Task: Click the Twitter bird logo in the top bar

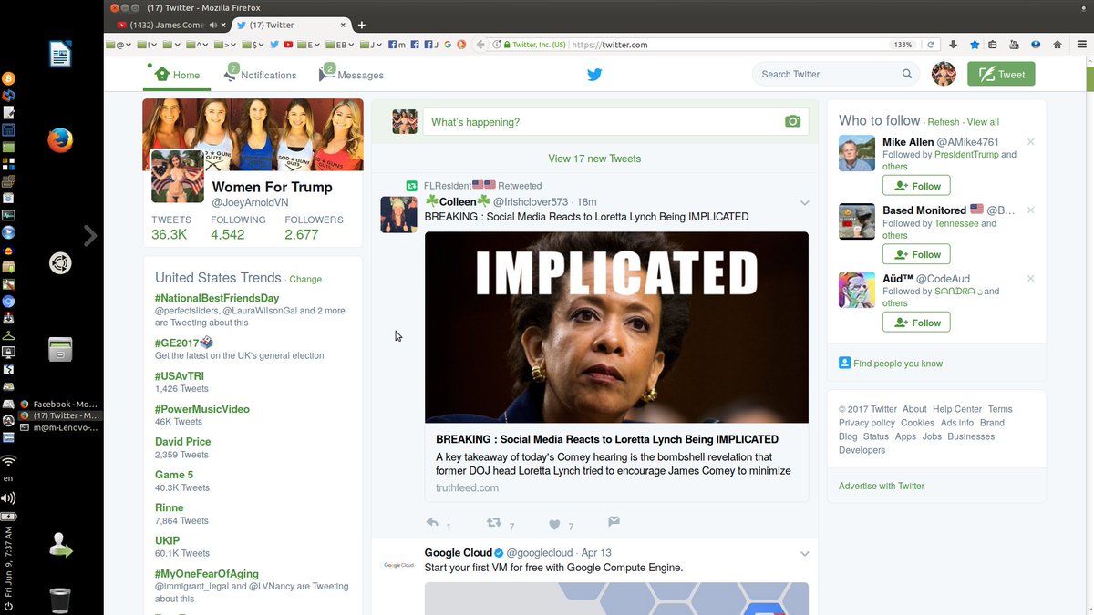Action: click(594, 74)
